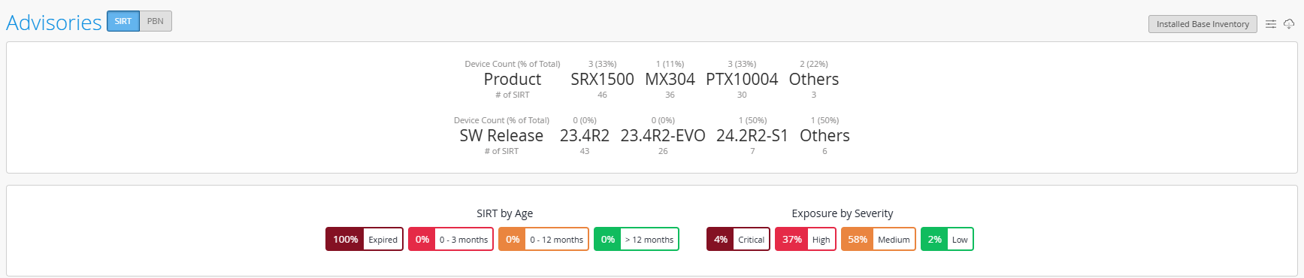
Task: Filter SIRT by 0 - 3 months age
Action: click(x=451, y=239)
